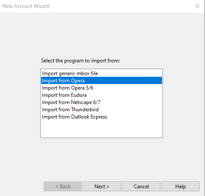This screenshot has height=196, width=205.
Task: Select "Import from Outlook Express"
Action: pyautogui.click(x=101, y=117)
